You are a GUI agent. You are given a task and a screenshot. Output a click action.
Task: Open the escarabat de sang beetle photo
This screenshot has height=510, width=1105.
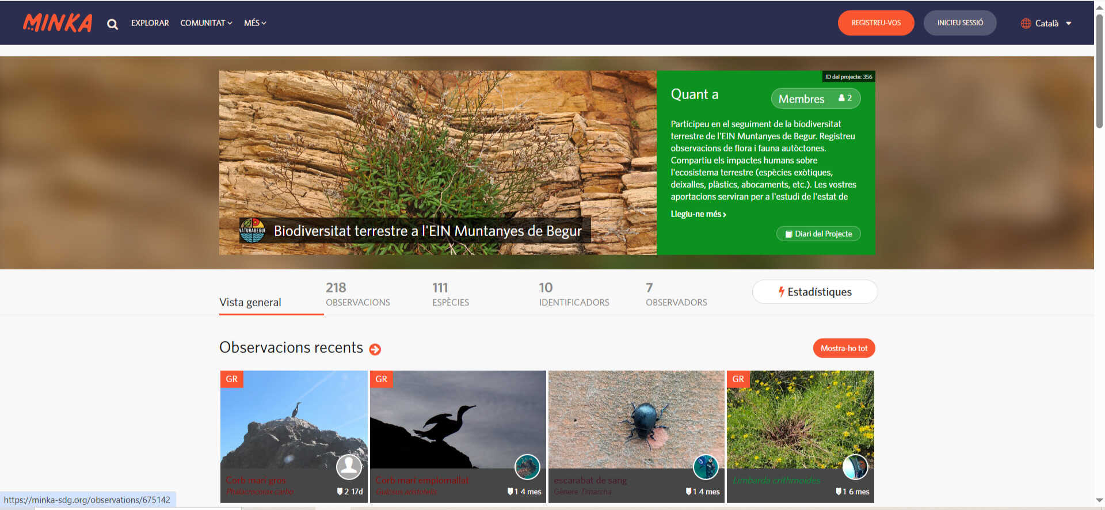pos(636,419)
